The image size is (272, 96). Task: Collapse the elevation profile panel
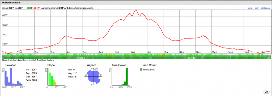265,8
